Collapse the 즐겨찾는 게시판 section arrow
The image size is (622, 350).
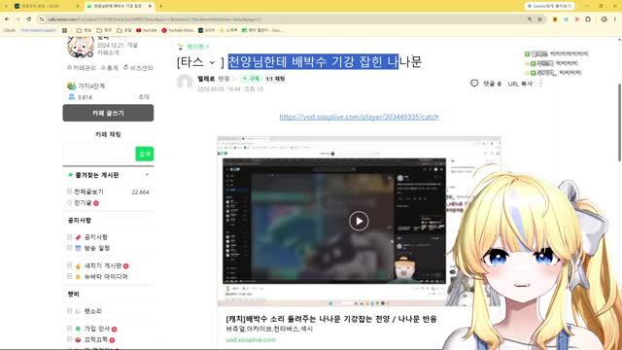pyautogui.click(x=147, y=175)
